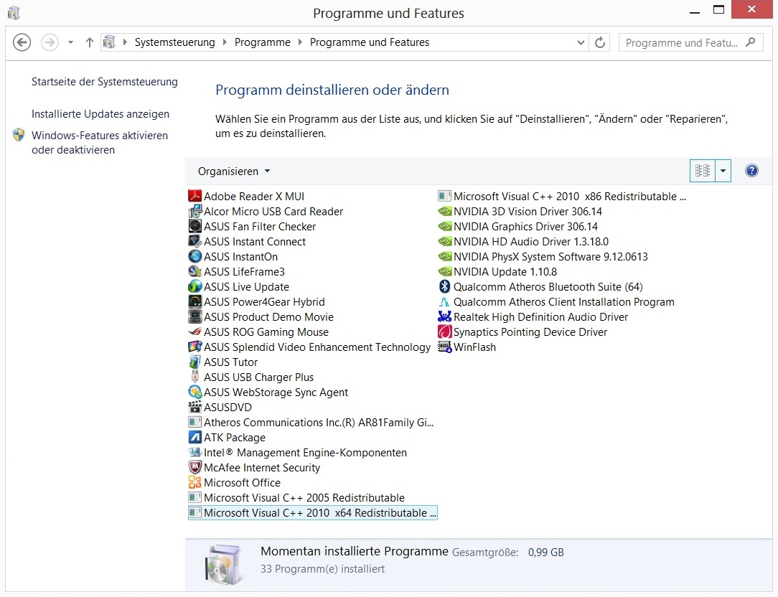Open Startseite der Systemsteuerung link
778x597 pixels.
[x=105, y=82]
